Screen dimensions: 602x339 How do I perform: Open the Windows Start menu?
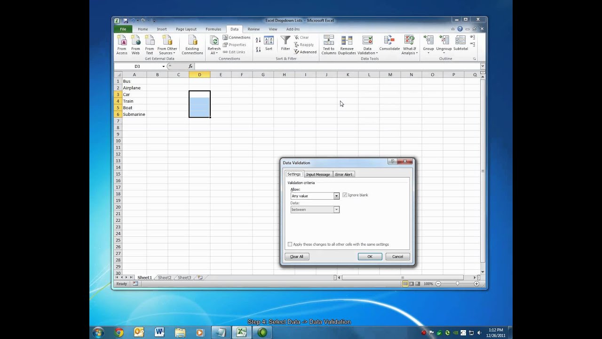pyautogui.click(x=98, y=332)
